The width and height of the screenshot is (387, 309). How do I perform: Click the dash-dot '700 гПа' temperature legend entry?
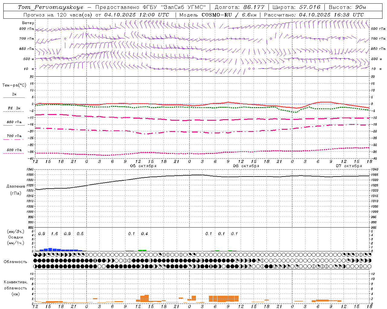14,137
